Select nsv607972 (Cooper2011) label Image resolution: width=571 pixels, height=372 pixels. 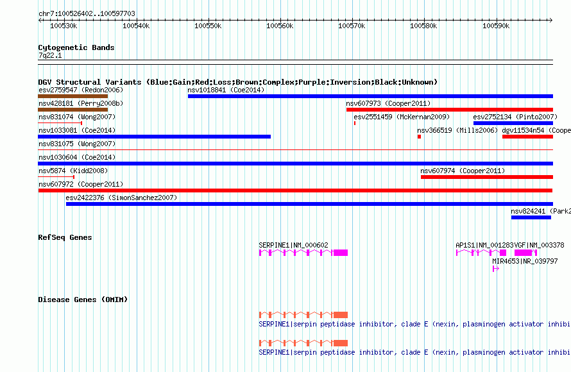pos(81,184)
